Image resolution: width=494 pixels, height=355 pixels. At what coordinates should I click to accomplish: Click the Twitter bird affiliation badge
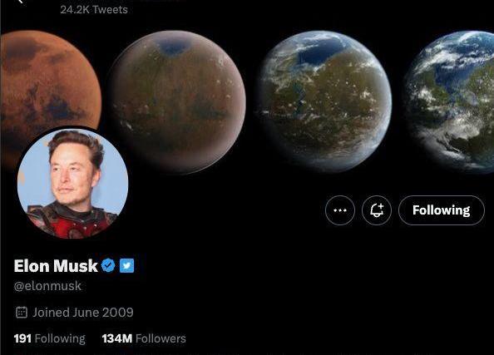126,265
